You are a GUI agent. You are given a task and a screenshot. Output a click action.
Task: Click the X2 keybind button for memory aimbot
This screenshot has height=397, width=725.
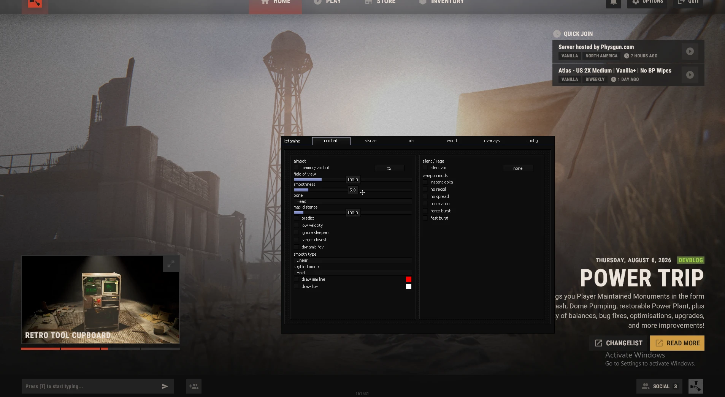click(x=389, y=168)
